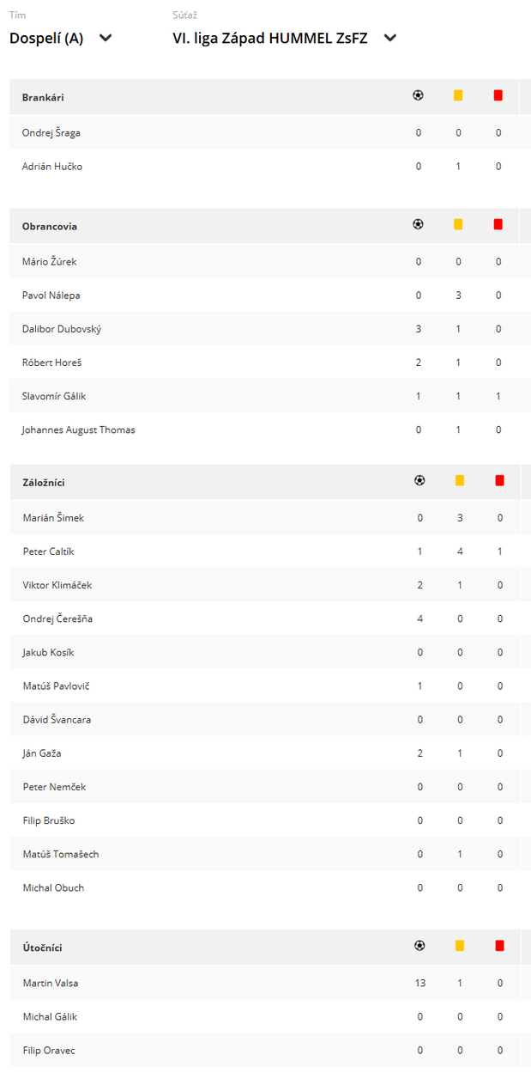Click chevron arrow next to Dospelí (A)

pyautogui.click(x=106, y=38)
